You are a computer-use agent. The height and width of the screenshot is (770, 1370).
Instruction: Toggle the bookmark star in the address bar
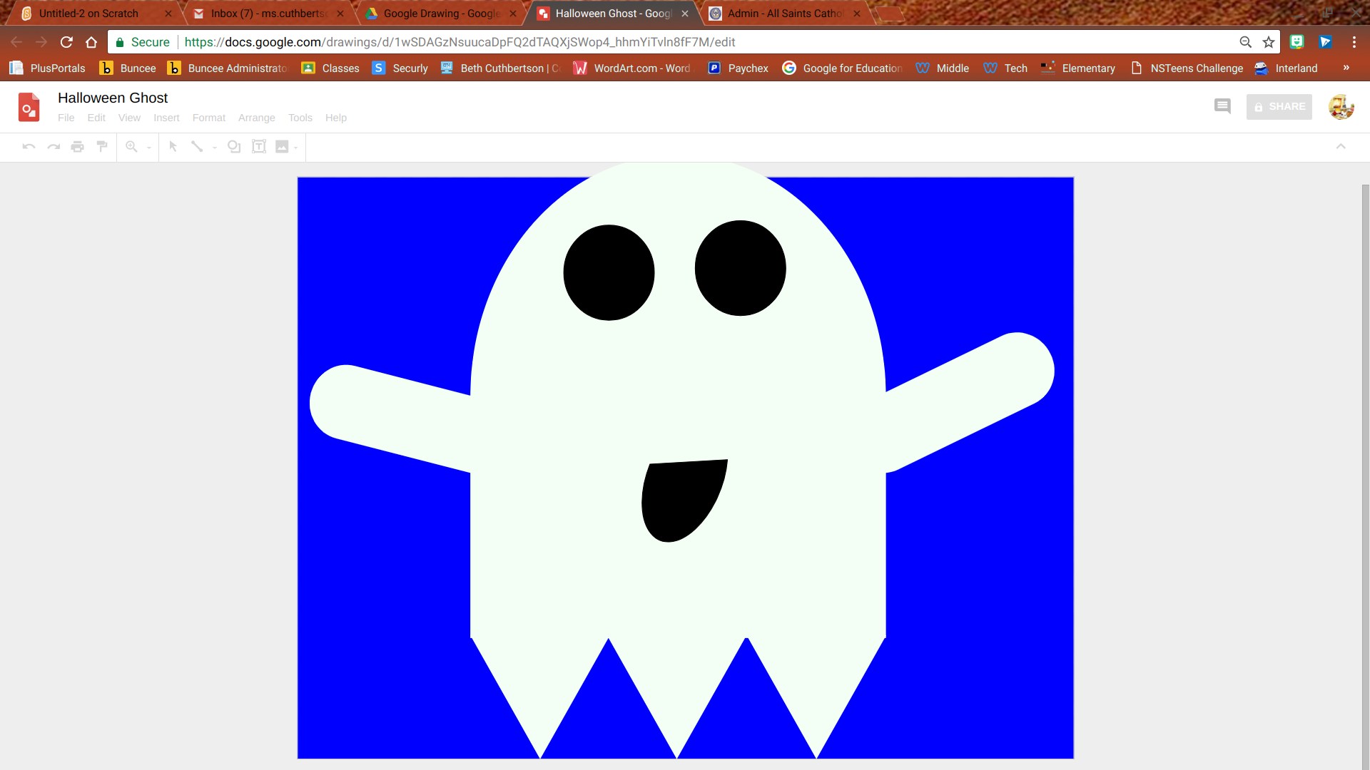click(1269, 42)
